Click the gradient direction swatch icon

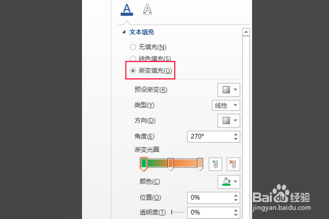point(226,120)
